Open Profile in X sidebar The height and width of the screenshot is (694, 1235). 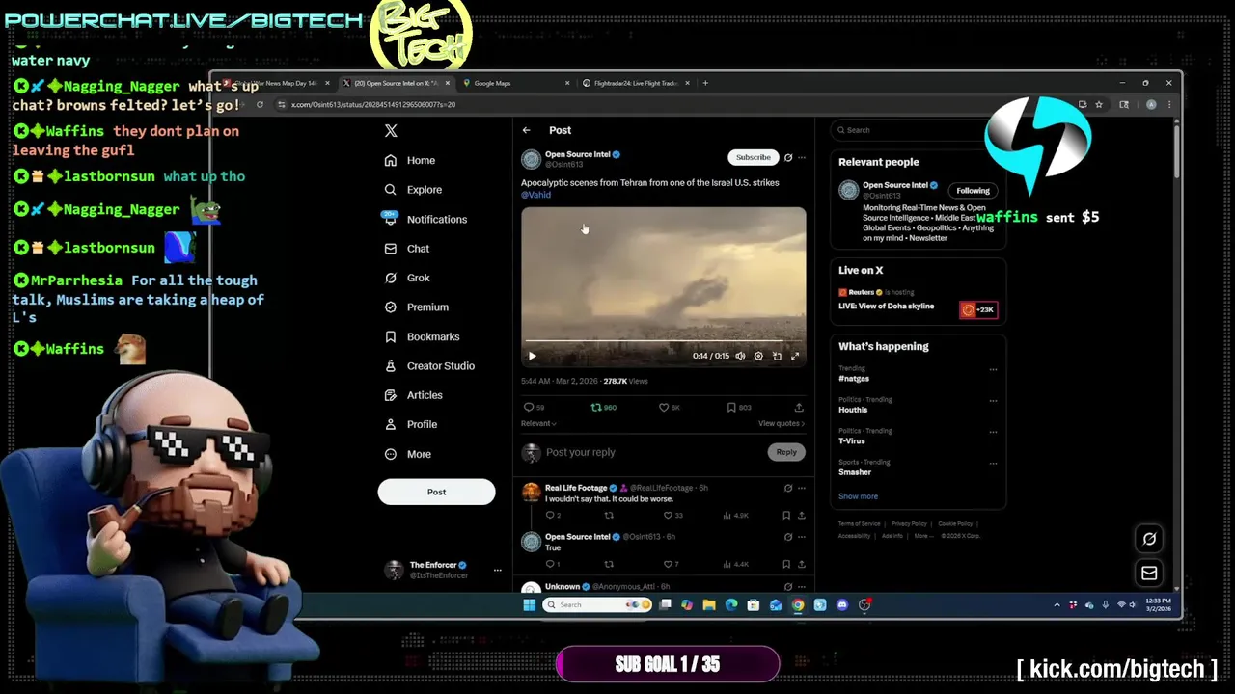[411, 424]
